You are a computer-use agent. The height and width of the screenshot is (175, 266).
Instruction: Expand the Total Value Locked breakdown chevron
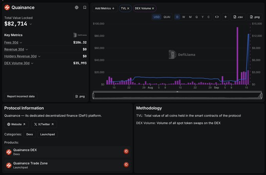(x=31, y=24)
